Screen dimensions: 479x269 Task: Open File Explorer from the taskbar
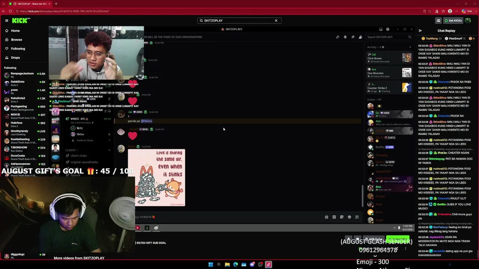coord(227,265)
